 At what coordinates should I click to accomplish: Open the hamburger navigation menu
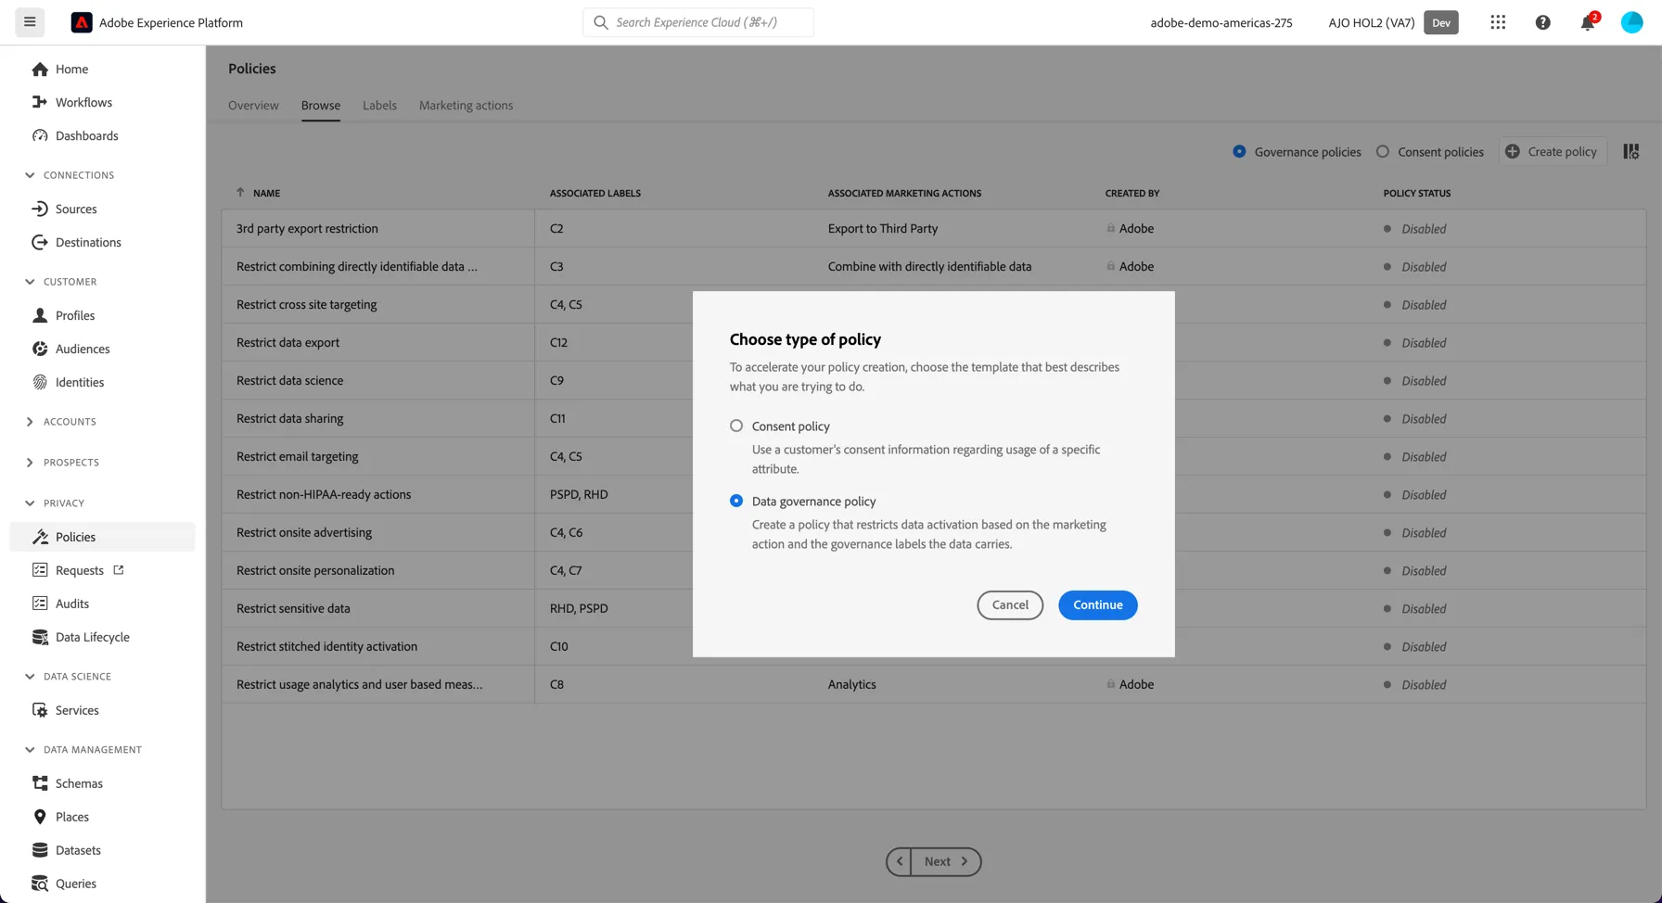(x=30, y=22)
